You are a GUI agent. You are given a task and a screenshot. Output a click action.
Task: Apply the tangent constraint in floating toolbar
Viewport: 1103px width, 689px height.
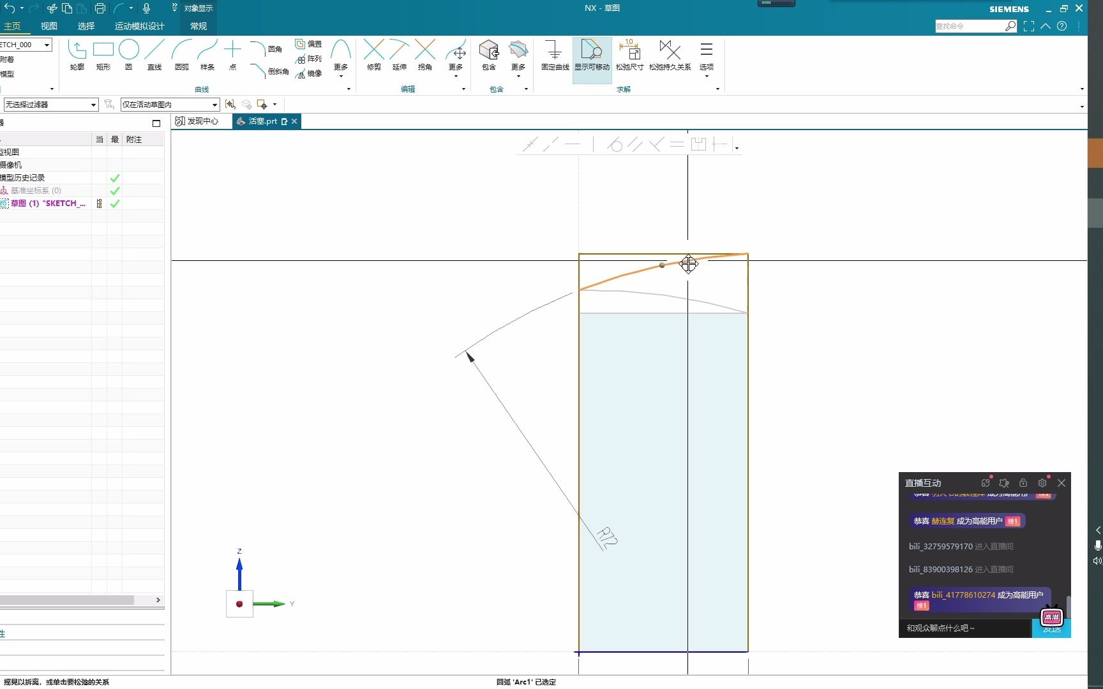(x=615, y=145)
